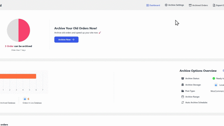The width and height of the screenshot is (224, 126).
Task: Click the 'Post Type:' label
Action: point(190,91)
